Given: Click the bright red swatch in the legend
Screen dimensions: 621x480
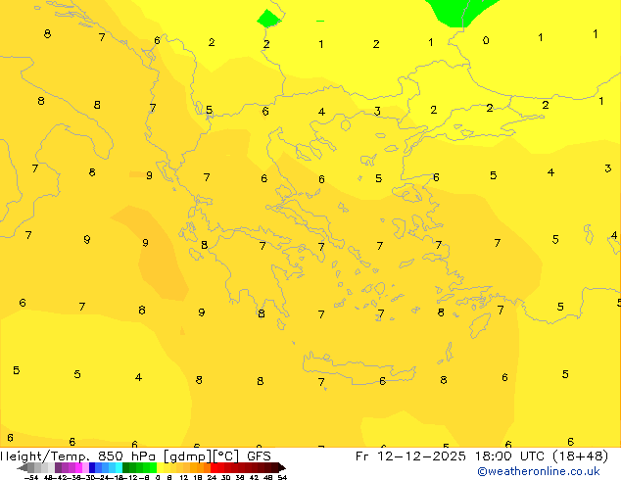Looking at the screenshot, I should [x=214, y=467].
